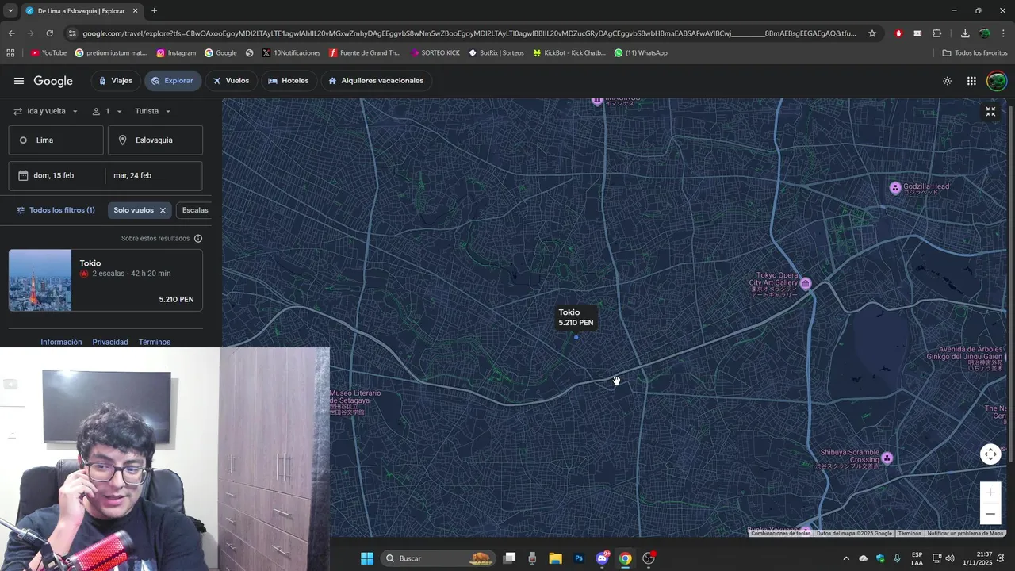Go back with the browser back arrow
The width and height of the screenshot is (1015, 571).
11,33
